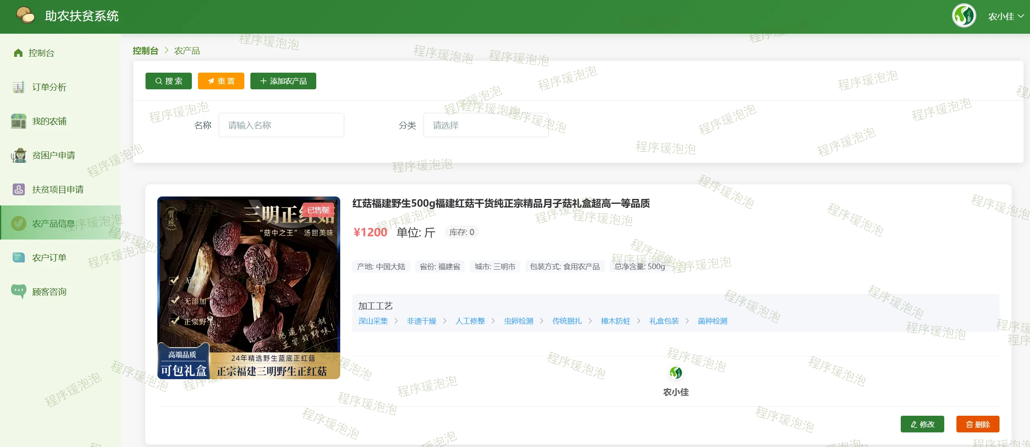Open 农户订单 menu entry
The image size is (1030, 447).
[49, 258]
